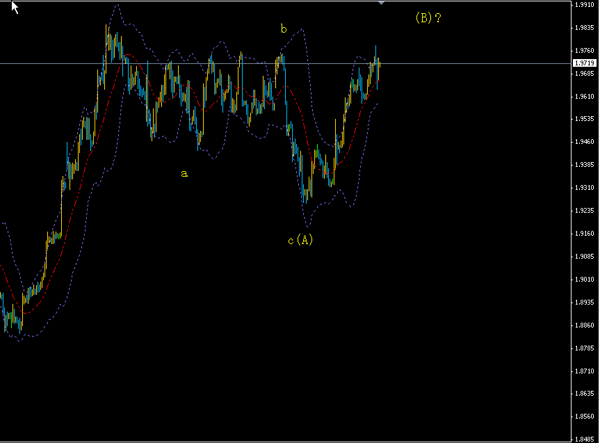
Task: Click price scale value 1.9460
Action: coord(585,142)
